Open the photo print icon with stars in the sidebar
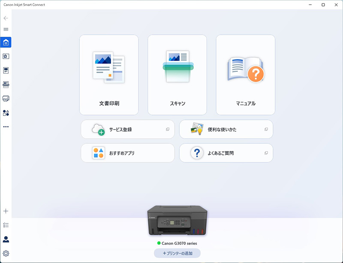Image resolution: width=343 pixels, height=263 pixels. tap(6, 56)
